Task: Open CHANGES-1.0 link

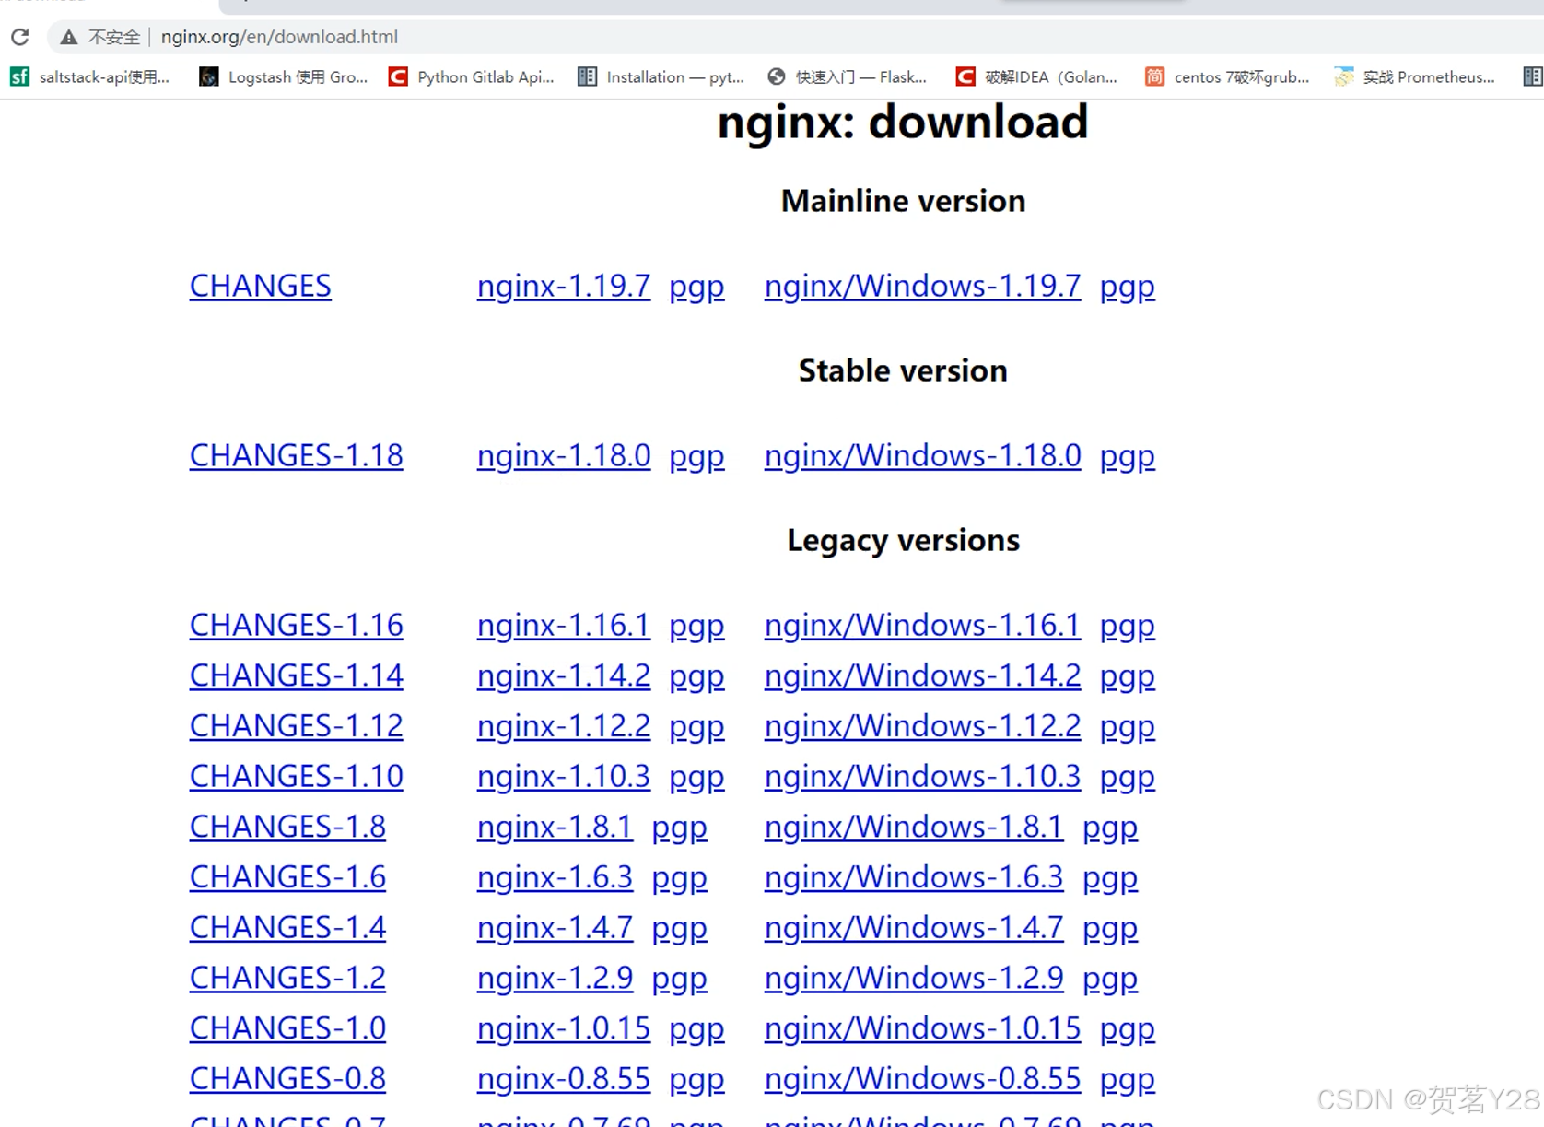Action: pyautogui.click(x=287, y=1028)
